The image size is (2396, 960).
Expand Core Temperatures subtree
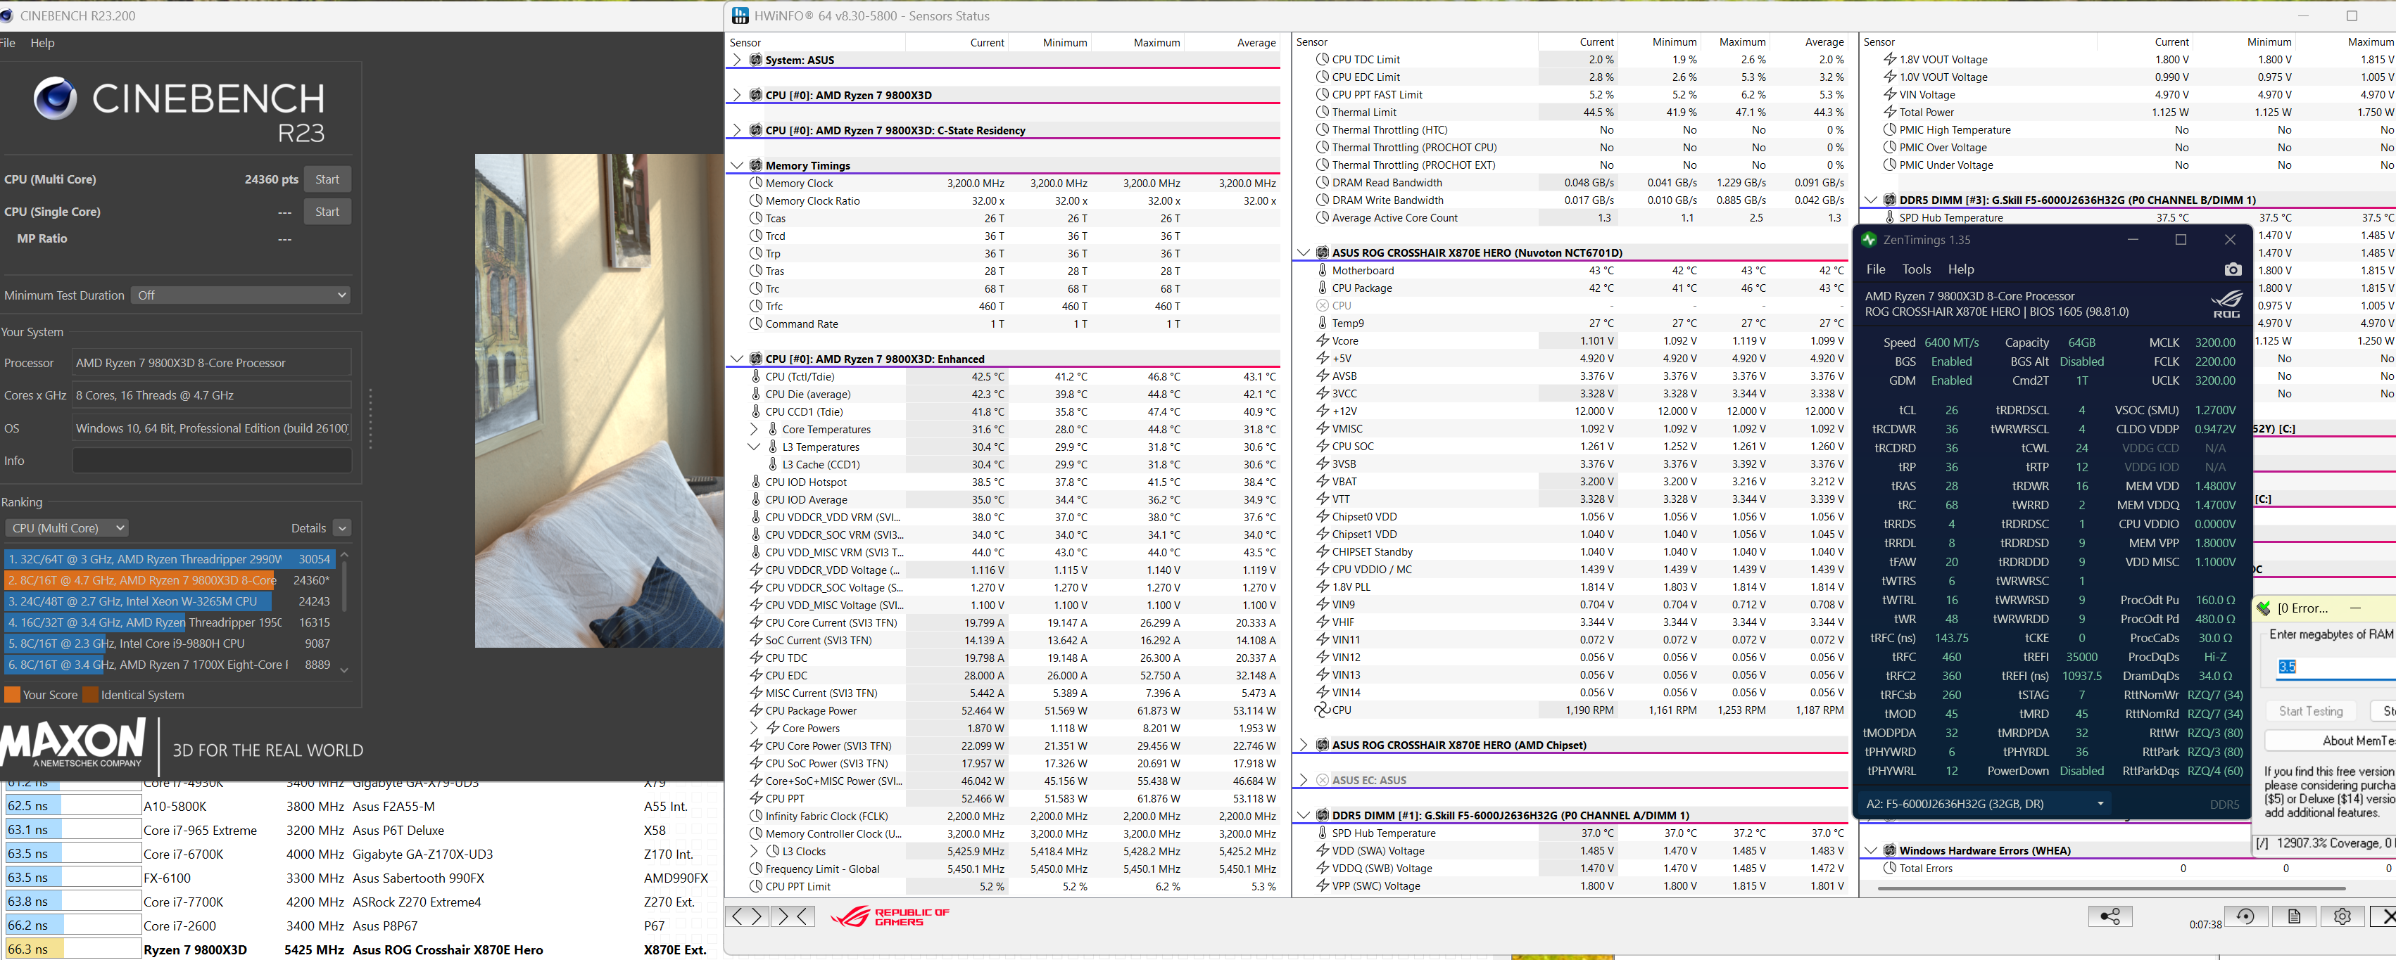point(755,429)
